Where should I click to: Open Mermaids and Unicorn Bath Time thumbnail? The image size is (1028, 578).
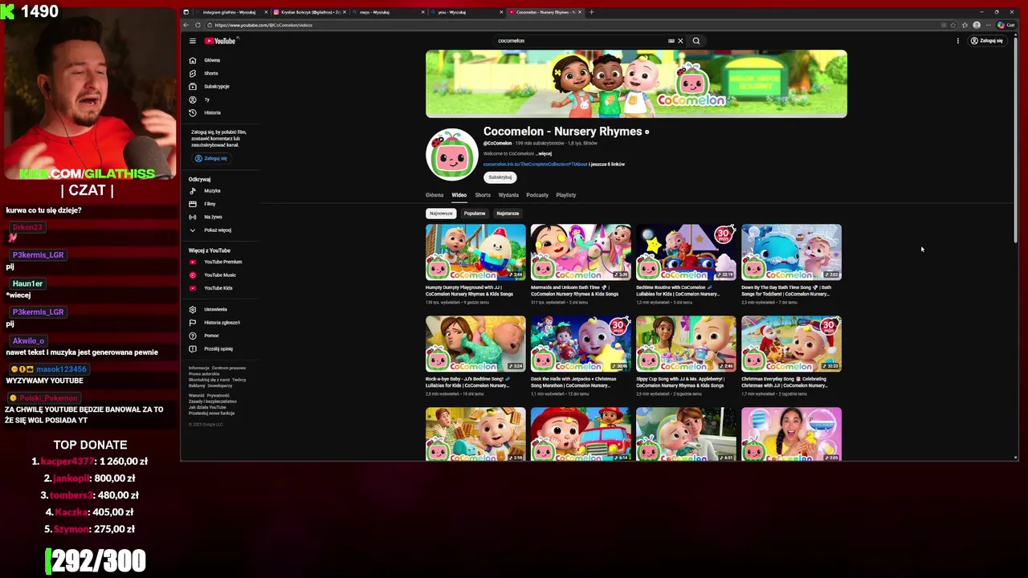(581, 252)
